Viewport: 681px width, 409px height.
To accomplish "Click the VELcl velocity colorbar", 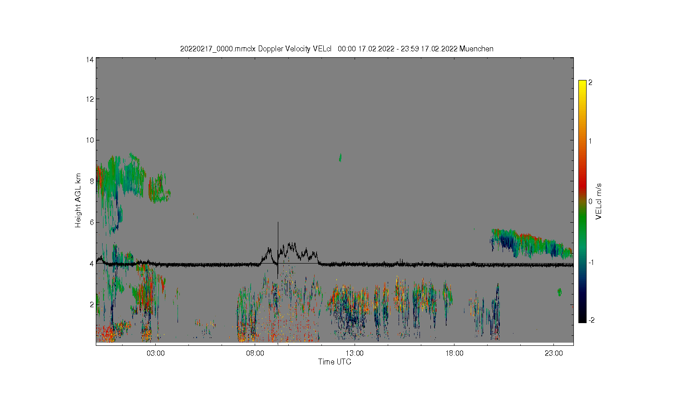I will point(582,201).
